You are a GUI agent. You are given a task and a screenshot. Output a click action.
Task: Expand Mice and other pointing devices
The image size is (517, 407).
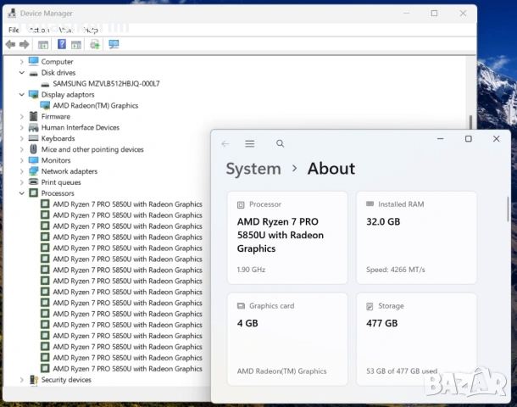(x=22, y=149)
